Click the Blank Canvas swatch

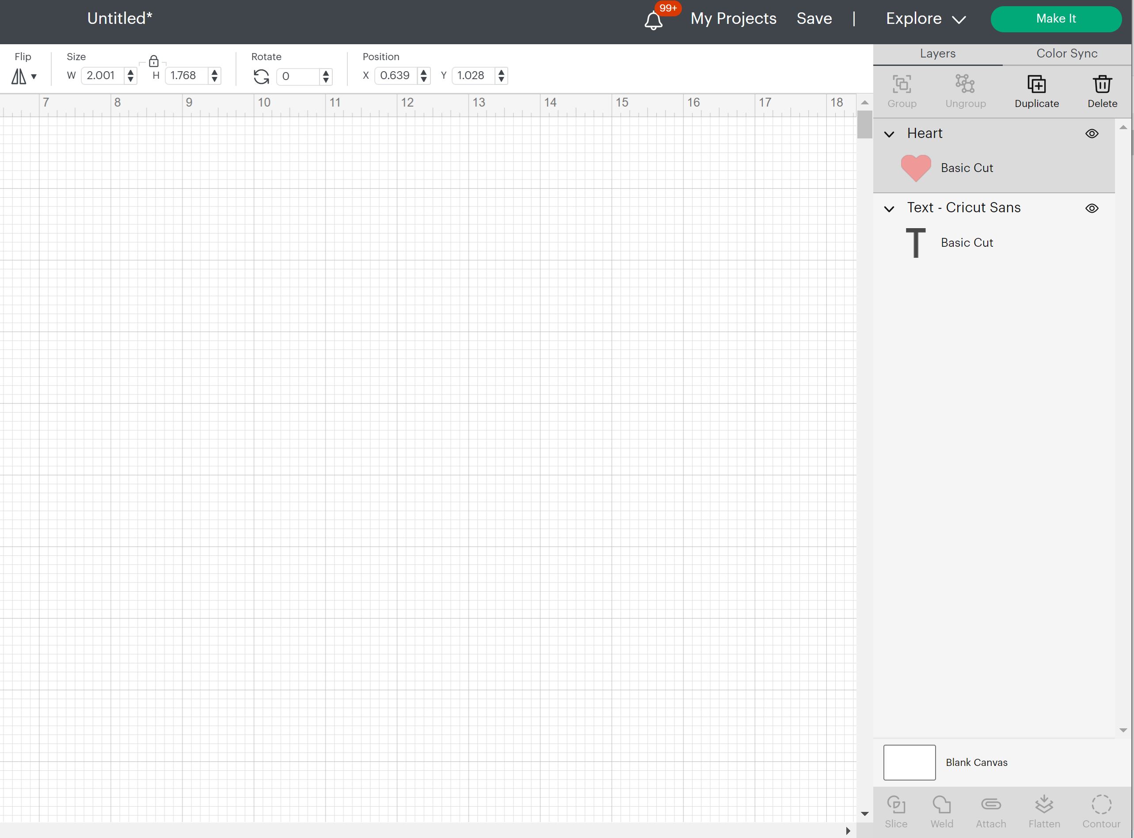pyautogui.click(x=909, y=762)
